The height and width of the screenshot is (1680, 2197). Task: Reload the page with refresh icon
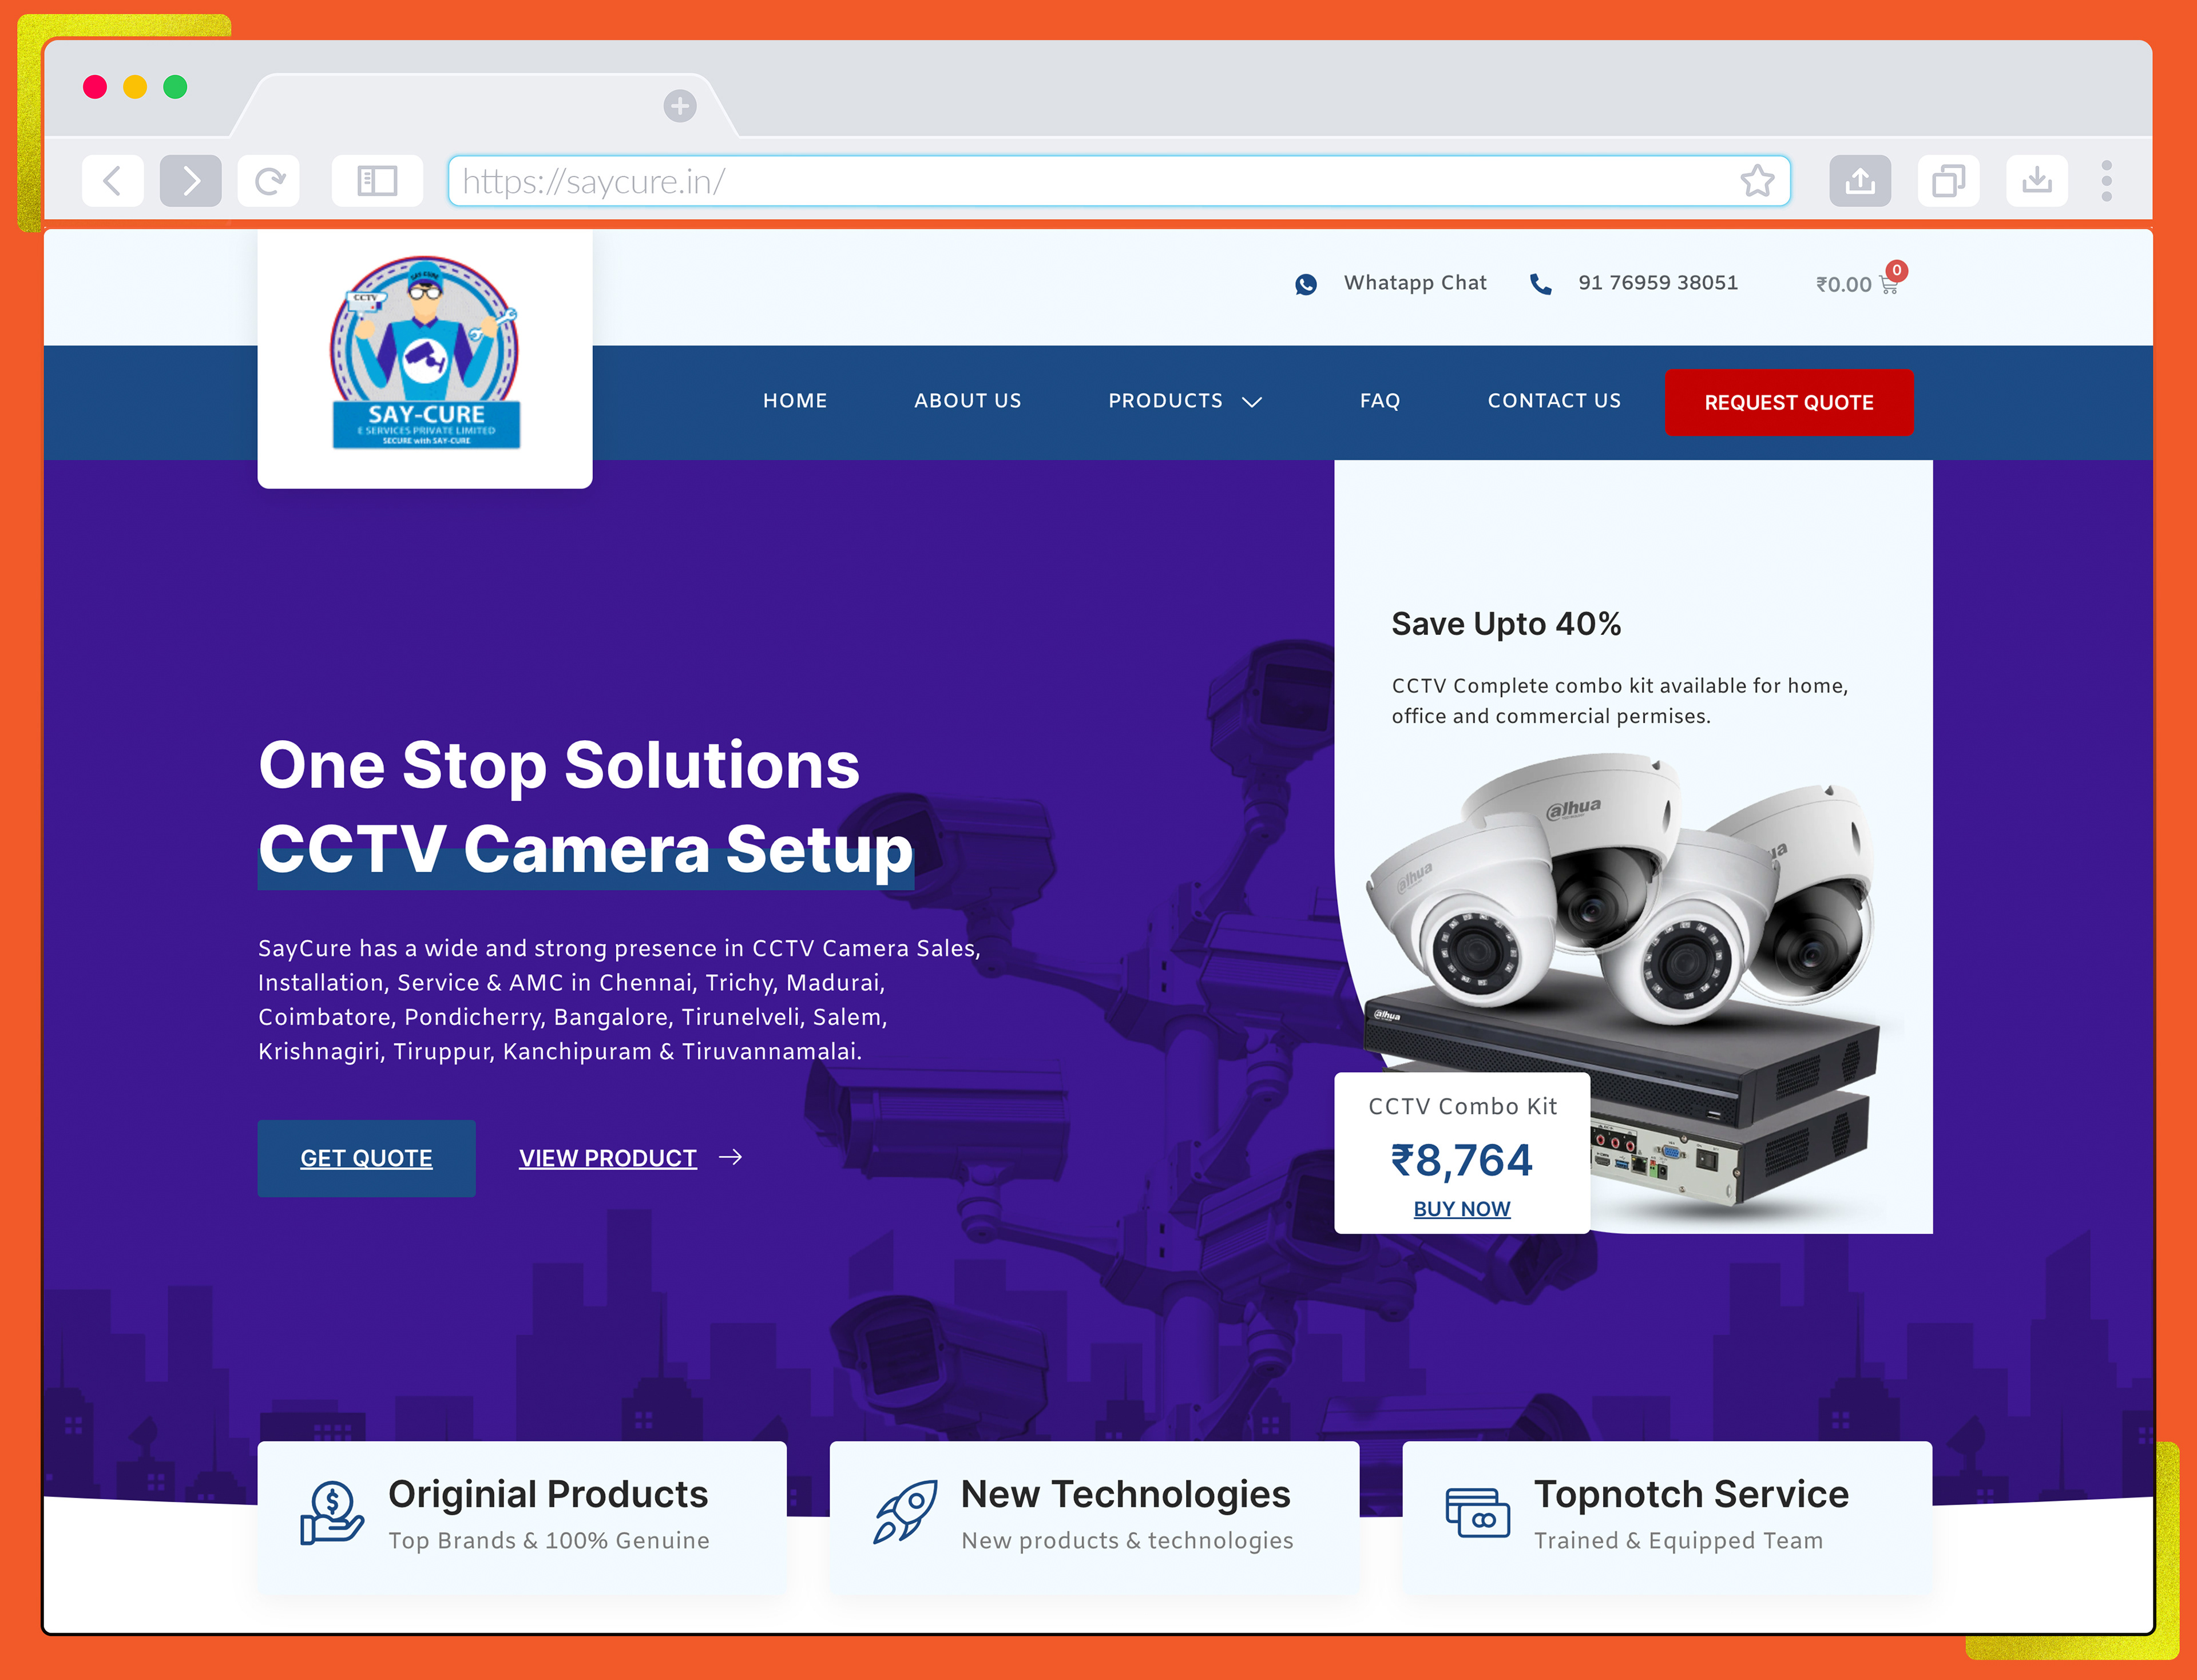[x=269, y=181]
